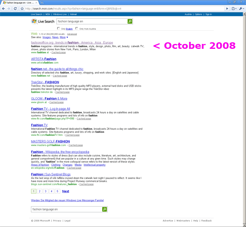Bookmark this page with the star icon
This screenshot has height=227, width=246.
pyautogui.click(x=22, y=9)
